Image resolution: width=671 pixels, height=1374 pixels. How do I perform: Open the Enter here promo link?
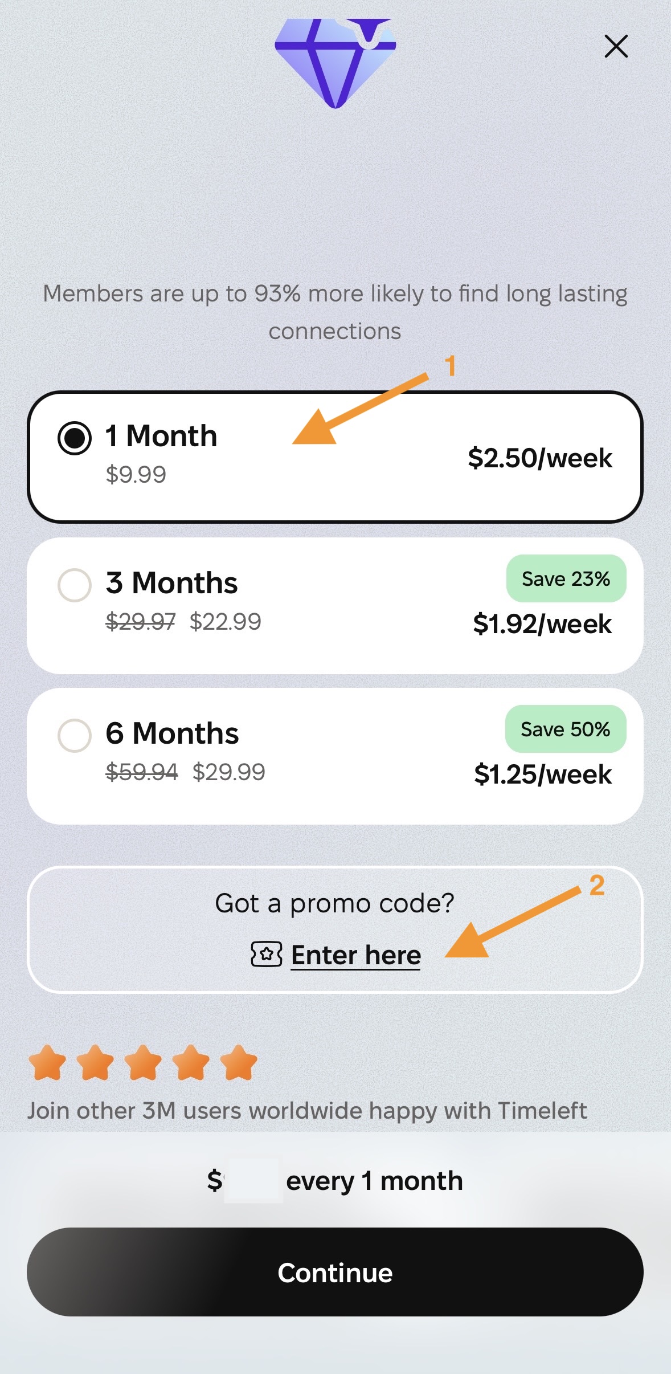click(356, 955)
